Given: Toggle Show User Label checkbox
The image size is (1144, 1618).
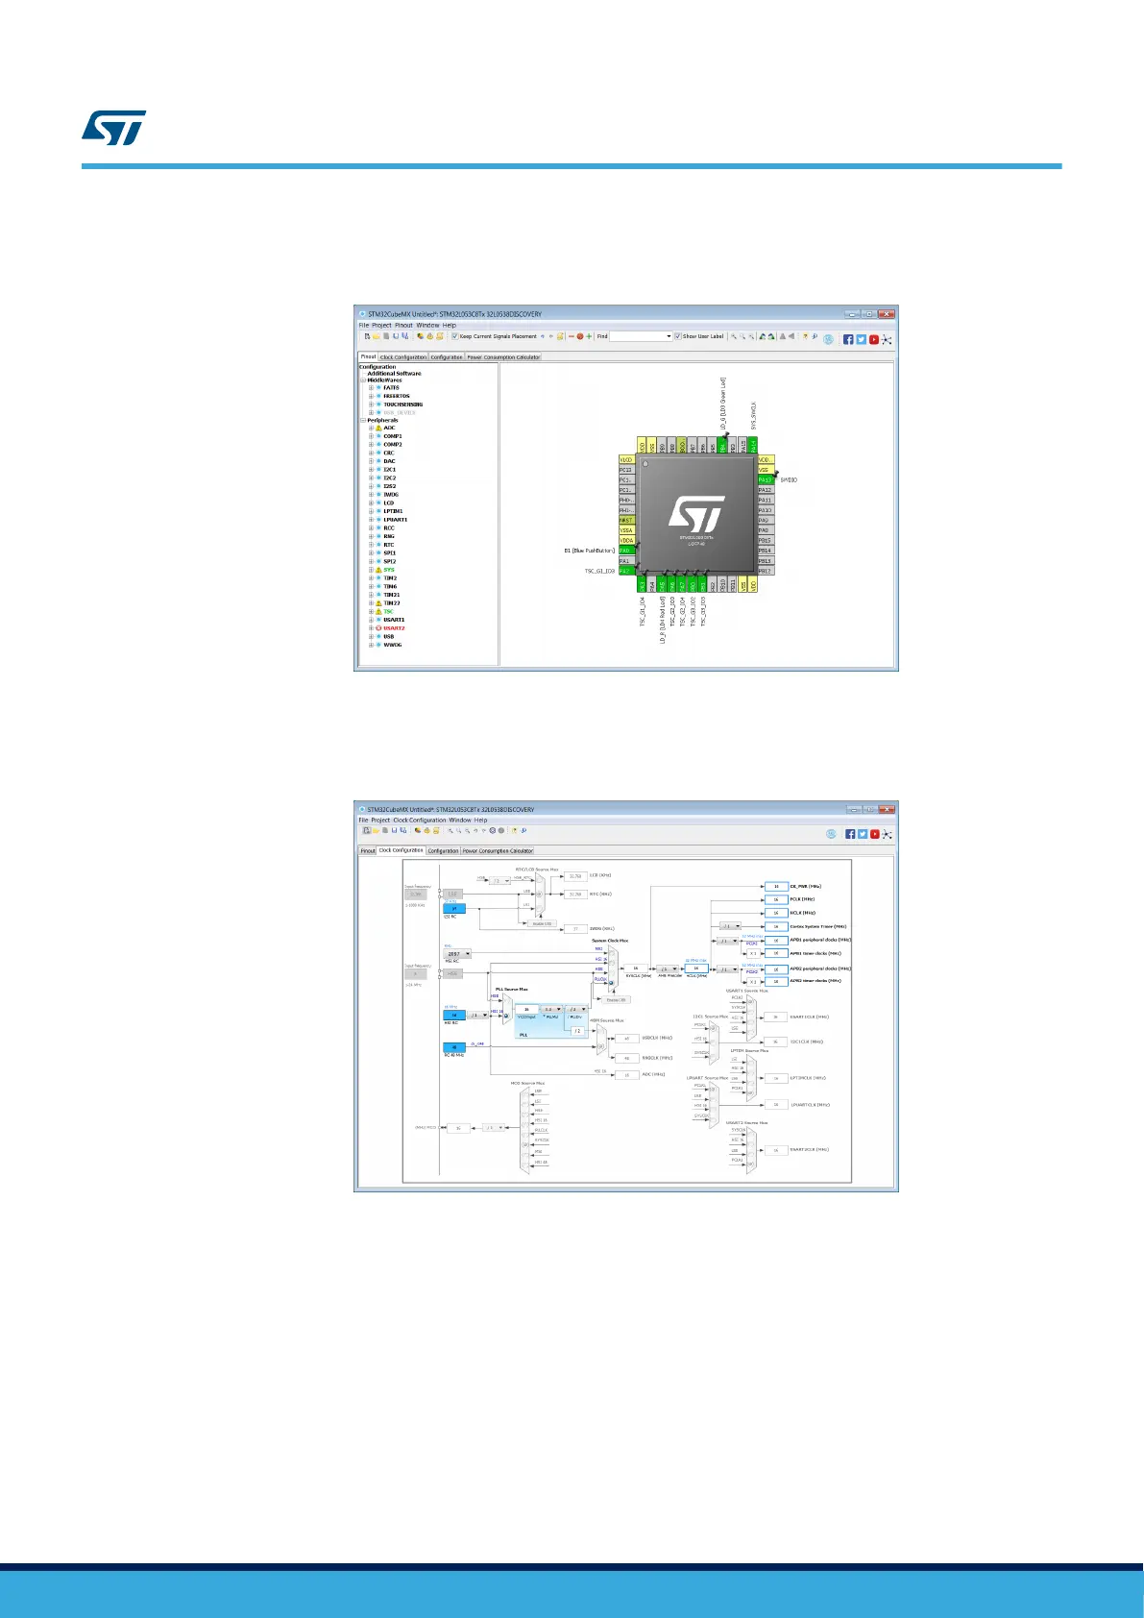Looking at the screenshot, I should (677, 337).
